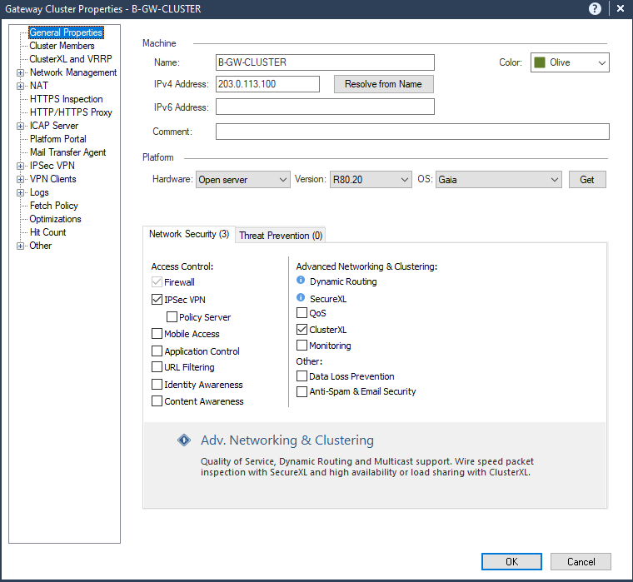Select Cluster Members in the tree
The height and width of the screenshot is (582, 633).
(62, 46)
